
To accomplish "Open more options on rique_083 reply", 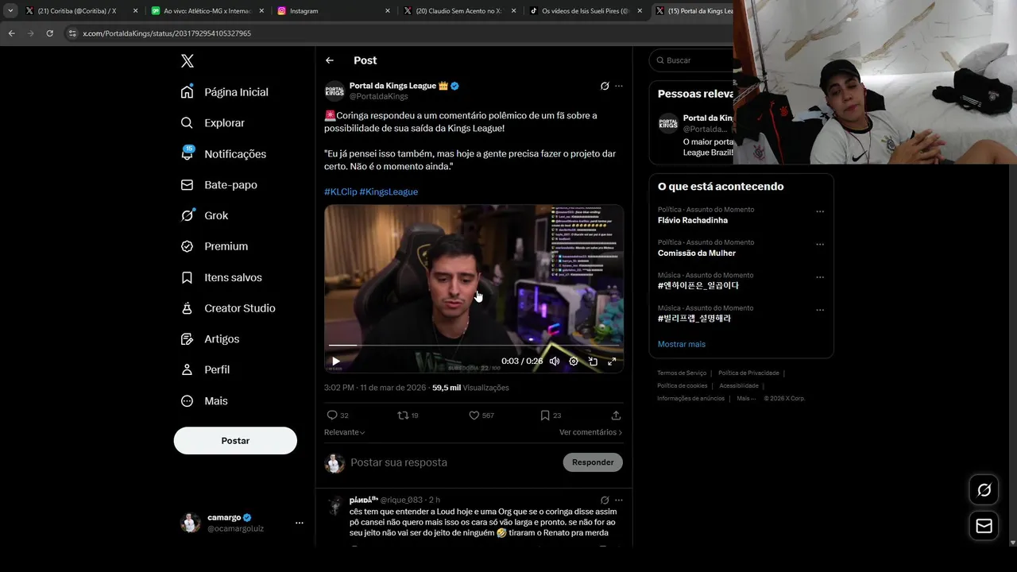I will [x=619, y=500].
